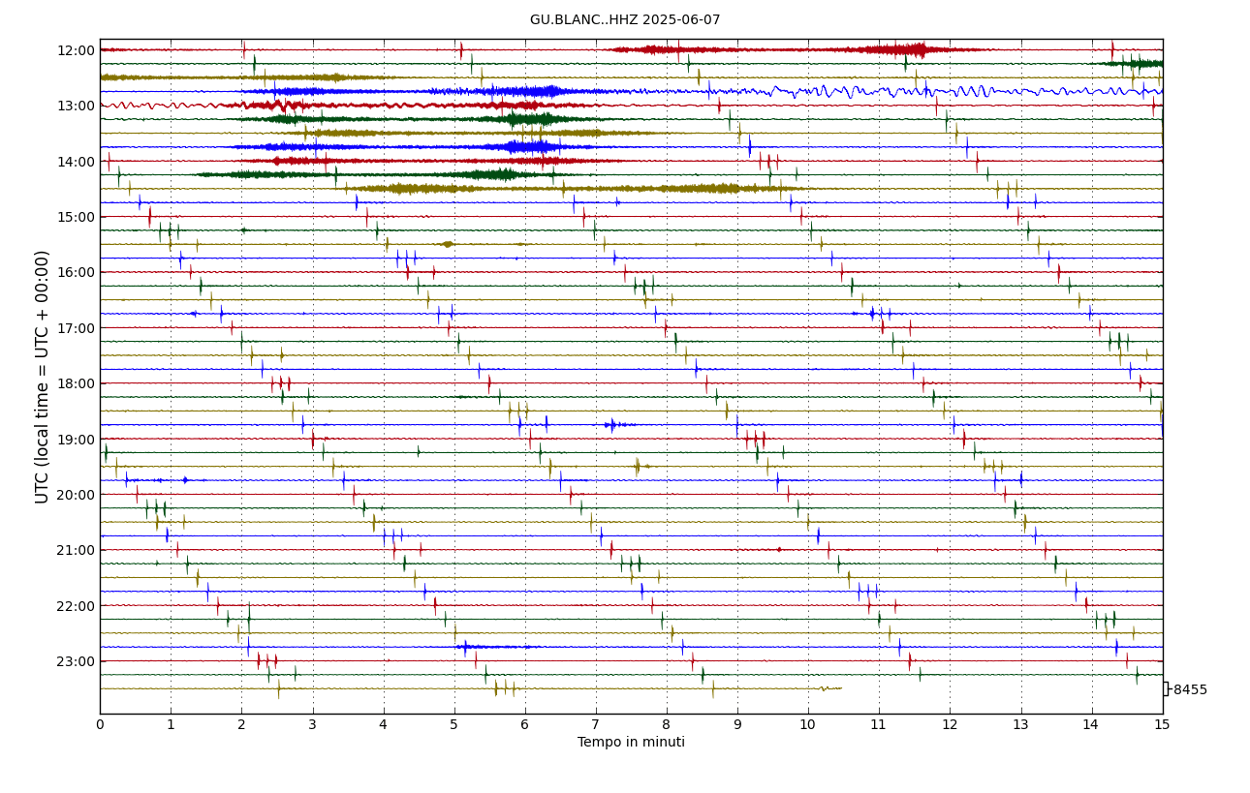
Task: Click the 14:00 time label
Action: pos(77,162)
